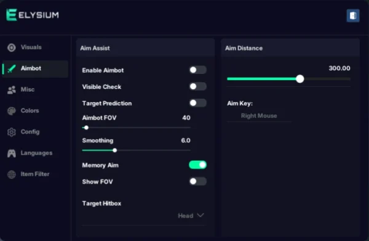The width and height of the screenshot is (369, 241).
Task: Click the Config gear icon
Action: pos(11,132)
